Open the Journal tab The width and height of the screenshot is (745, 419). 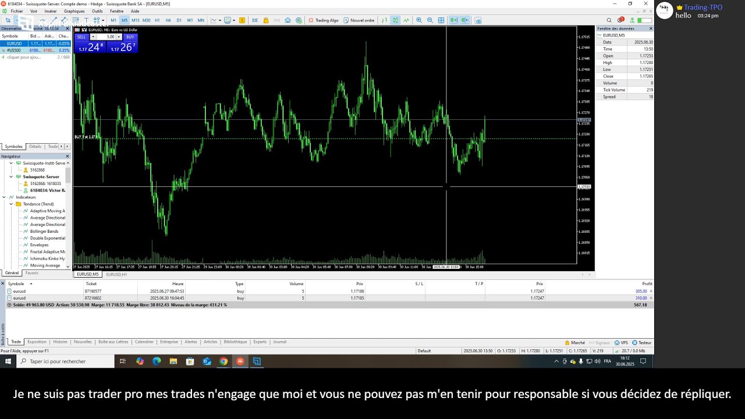(x=279, y=342)
